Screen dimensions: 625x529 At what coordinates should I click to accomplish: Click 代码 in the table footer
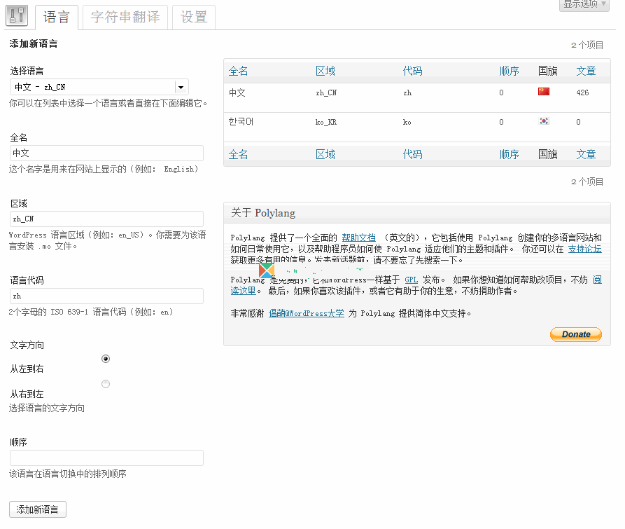412,154
